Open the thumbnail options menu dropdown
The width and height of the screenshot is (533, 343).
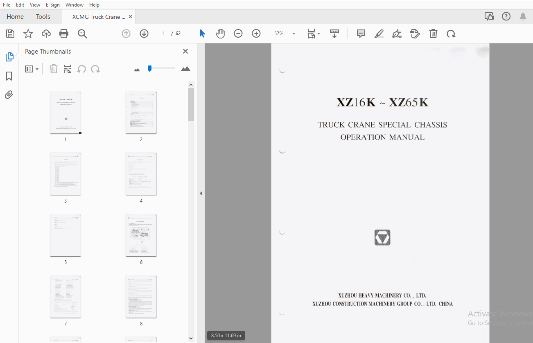(x=32, y=69)
